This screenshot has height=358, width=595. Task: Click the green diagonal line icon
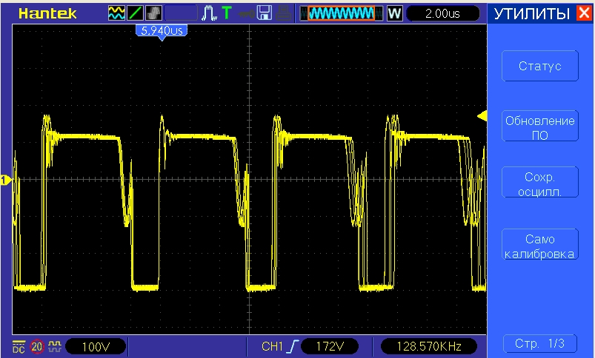click(x=136, y=13)
